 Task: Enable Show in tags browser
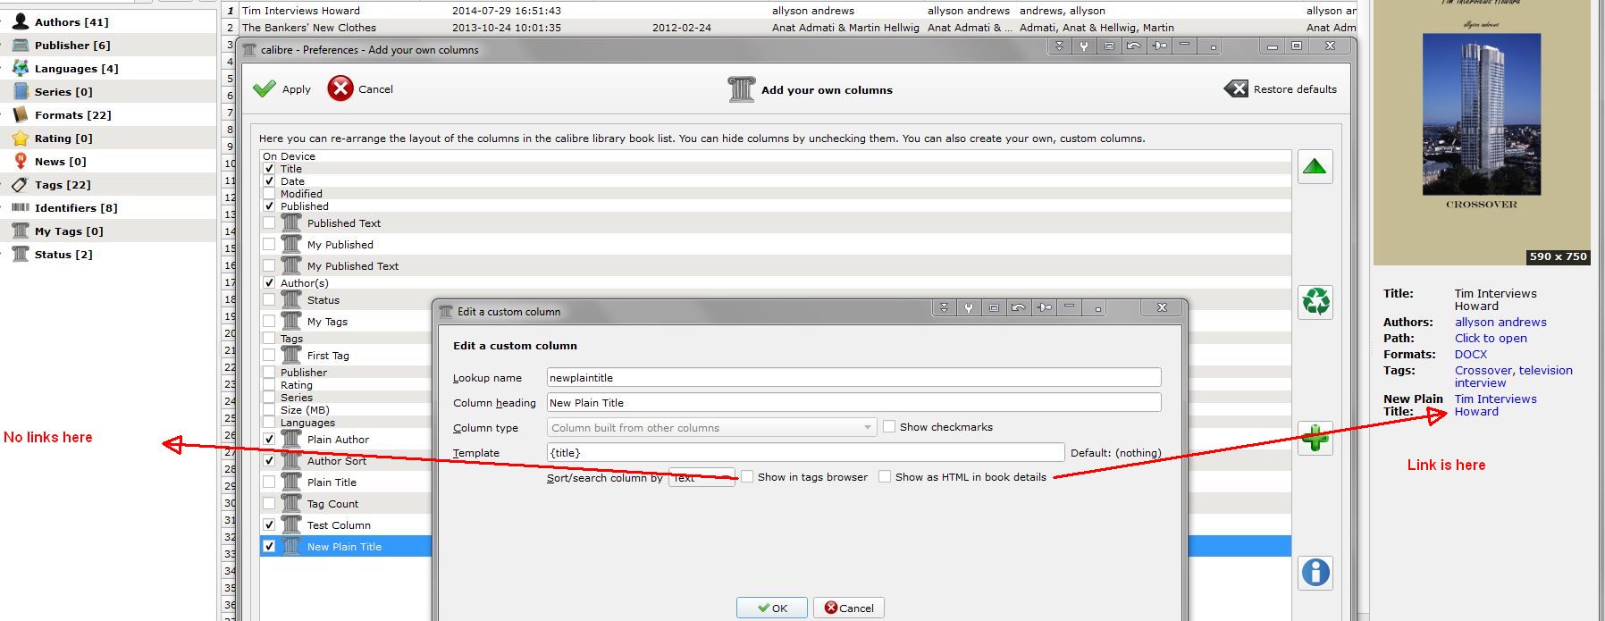pyautogui.click(x=747, y=477)
